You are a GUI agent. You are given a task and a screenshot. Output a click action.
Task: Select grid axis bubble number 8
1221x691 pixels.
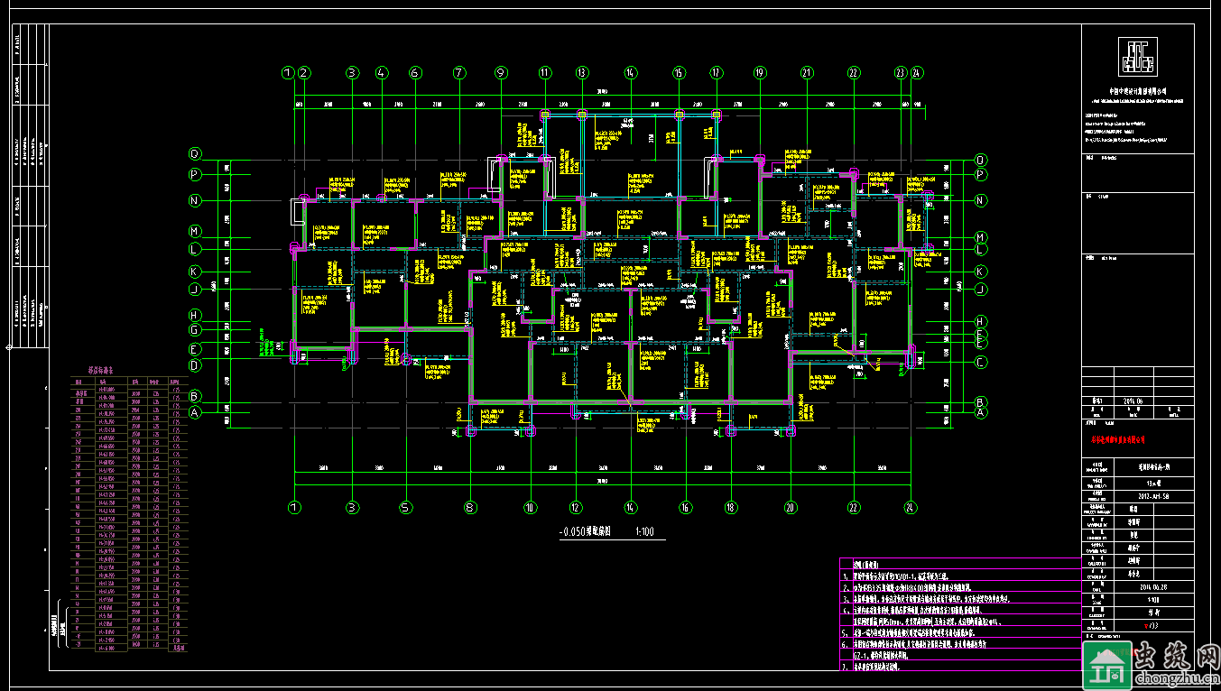(469, 508)
